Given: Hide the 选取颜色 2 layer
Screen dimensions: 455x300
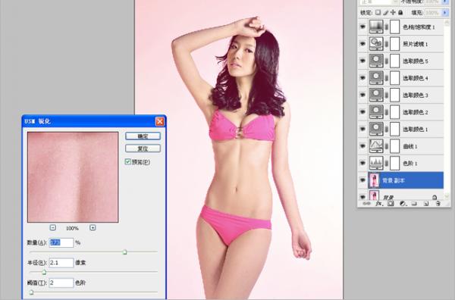Looking at the screenshot, I should (x=362, y=112).
